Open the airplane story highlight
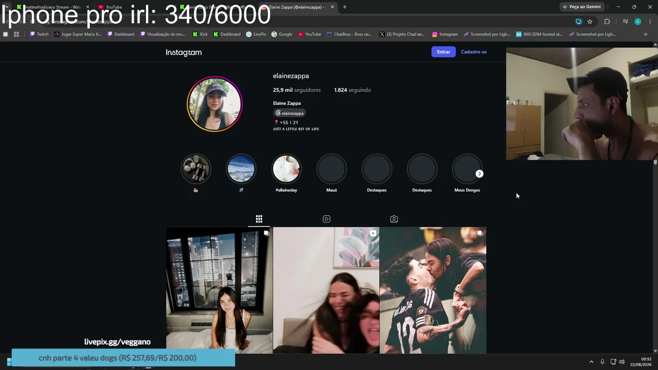The image size is (658, 370). click(241, 169)
